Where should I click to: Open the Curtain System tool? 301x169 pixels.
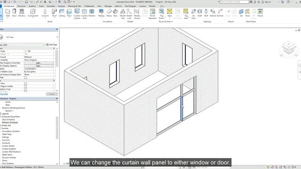tap(77, 14)
